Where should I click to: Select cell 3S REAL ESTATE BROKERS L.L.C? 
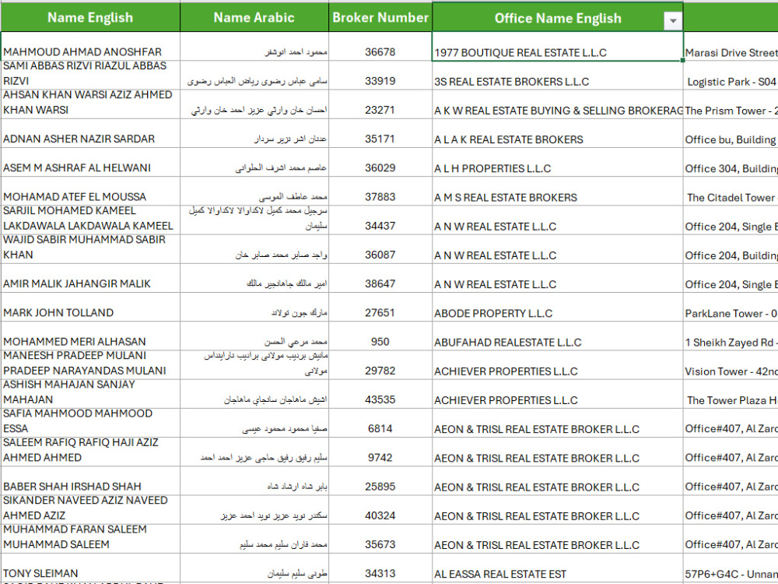pos(558,76)
